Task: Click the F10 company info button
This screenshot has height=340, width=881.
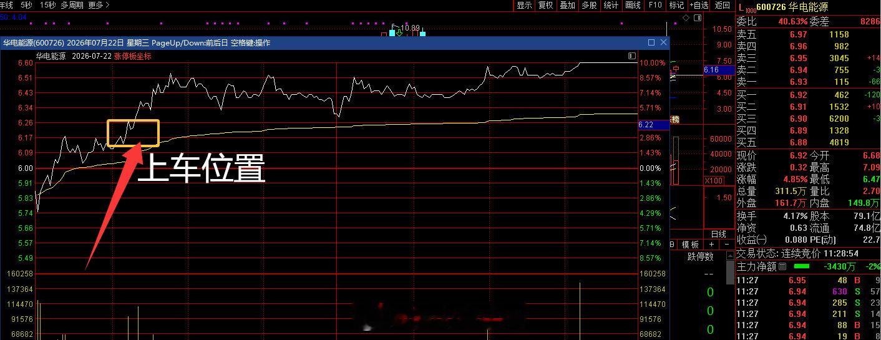Action: pos(655,5)
